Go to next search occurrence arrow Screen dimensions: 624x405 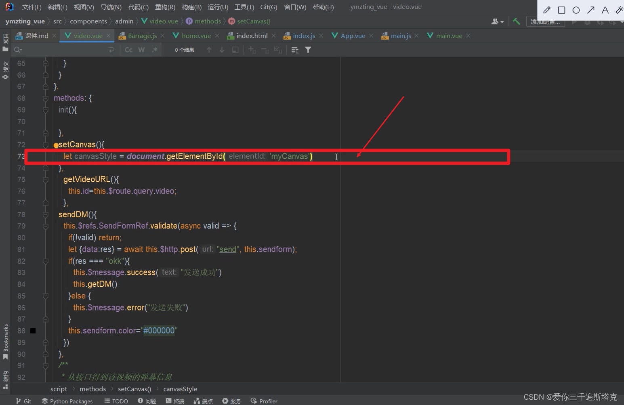[x=222, y=50]
